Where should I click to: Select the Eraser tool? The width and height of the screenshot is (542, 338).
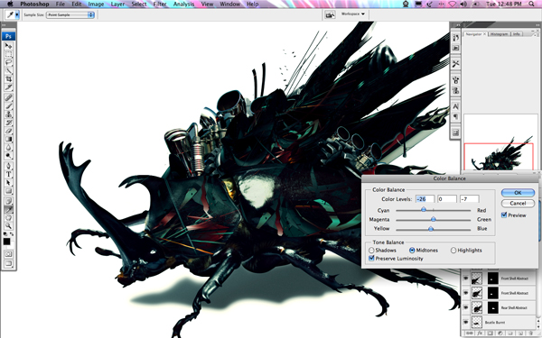point(8,131)
